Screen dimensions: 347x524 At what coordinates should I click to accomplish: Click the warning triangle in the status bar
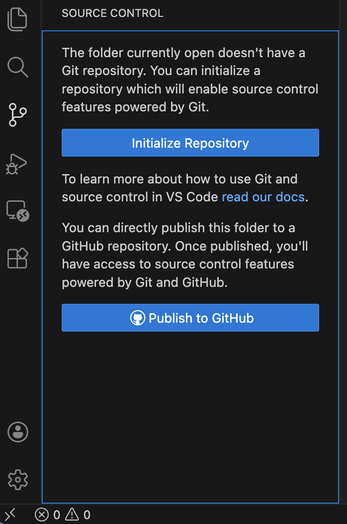coord(72,515)
